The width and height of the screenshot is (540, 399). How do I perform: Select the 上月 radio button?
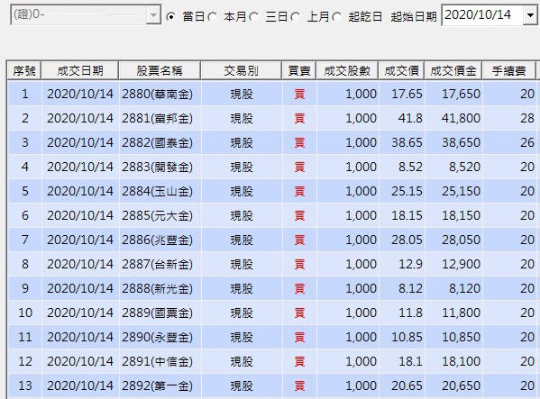296,16
